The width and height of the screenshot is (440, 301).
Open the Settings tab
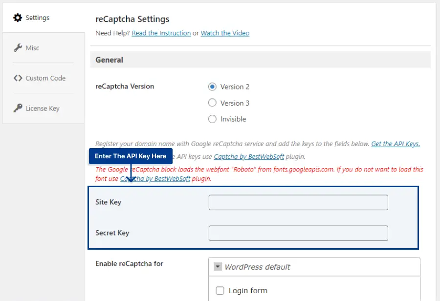[x=44, y=18]
